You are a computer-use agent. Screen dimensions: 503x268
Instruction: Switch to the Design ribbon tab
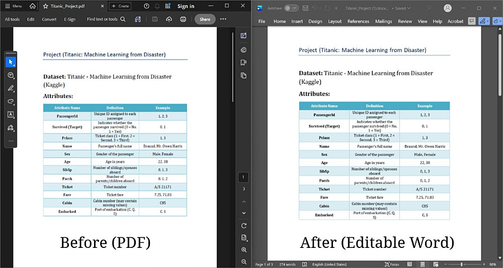pos(315,21)
